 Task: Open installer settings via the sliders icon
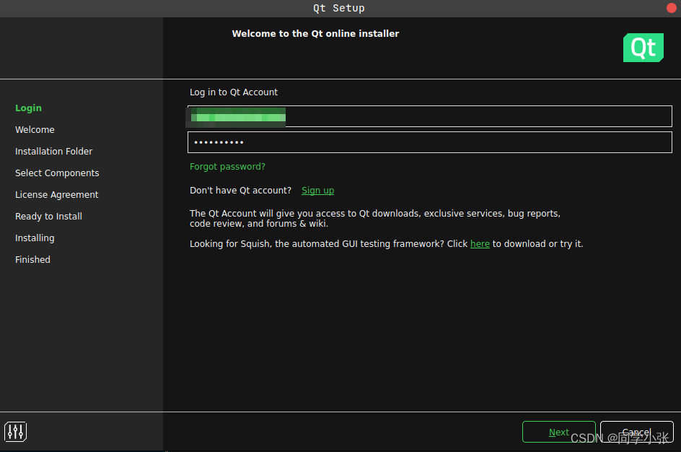16,432
